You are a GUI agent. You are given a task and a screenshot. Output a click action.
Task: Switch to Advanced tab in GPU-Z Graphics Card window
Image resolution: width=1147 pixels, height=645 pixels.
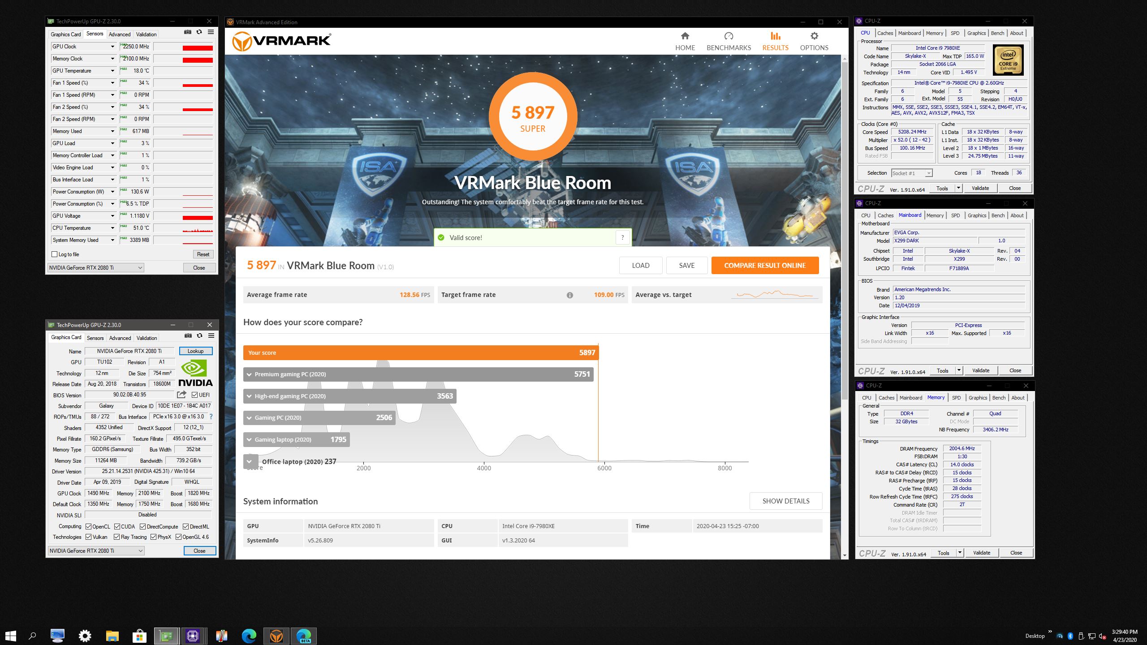click(120, 338)
